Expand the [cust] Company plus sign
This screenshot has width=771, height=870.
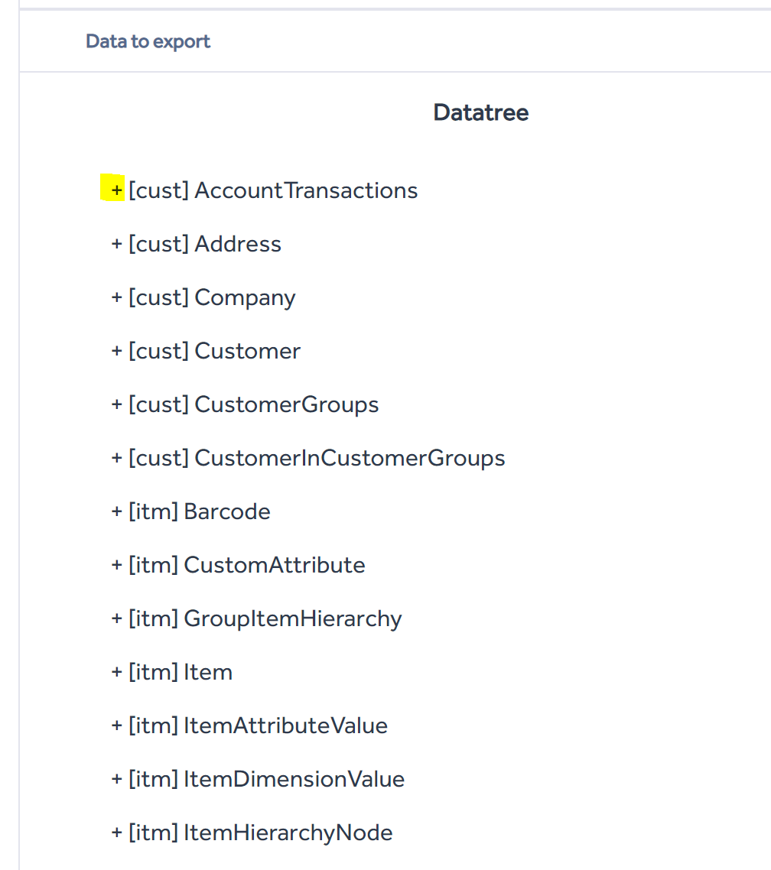(116, 297)
